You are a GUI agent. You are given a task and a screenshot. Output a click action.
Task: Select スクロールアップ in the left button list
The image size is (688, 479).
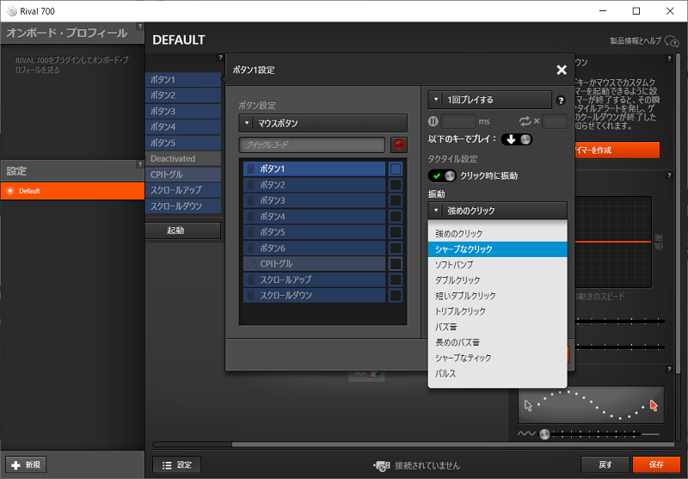coord(183,190)
